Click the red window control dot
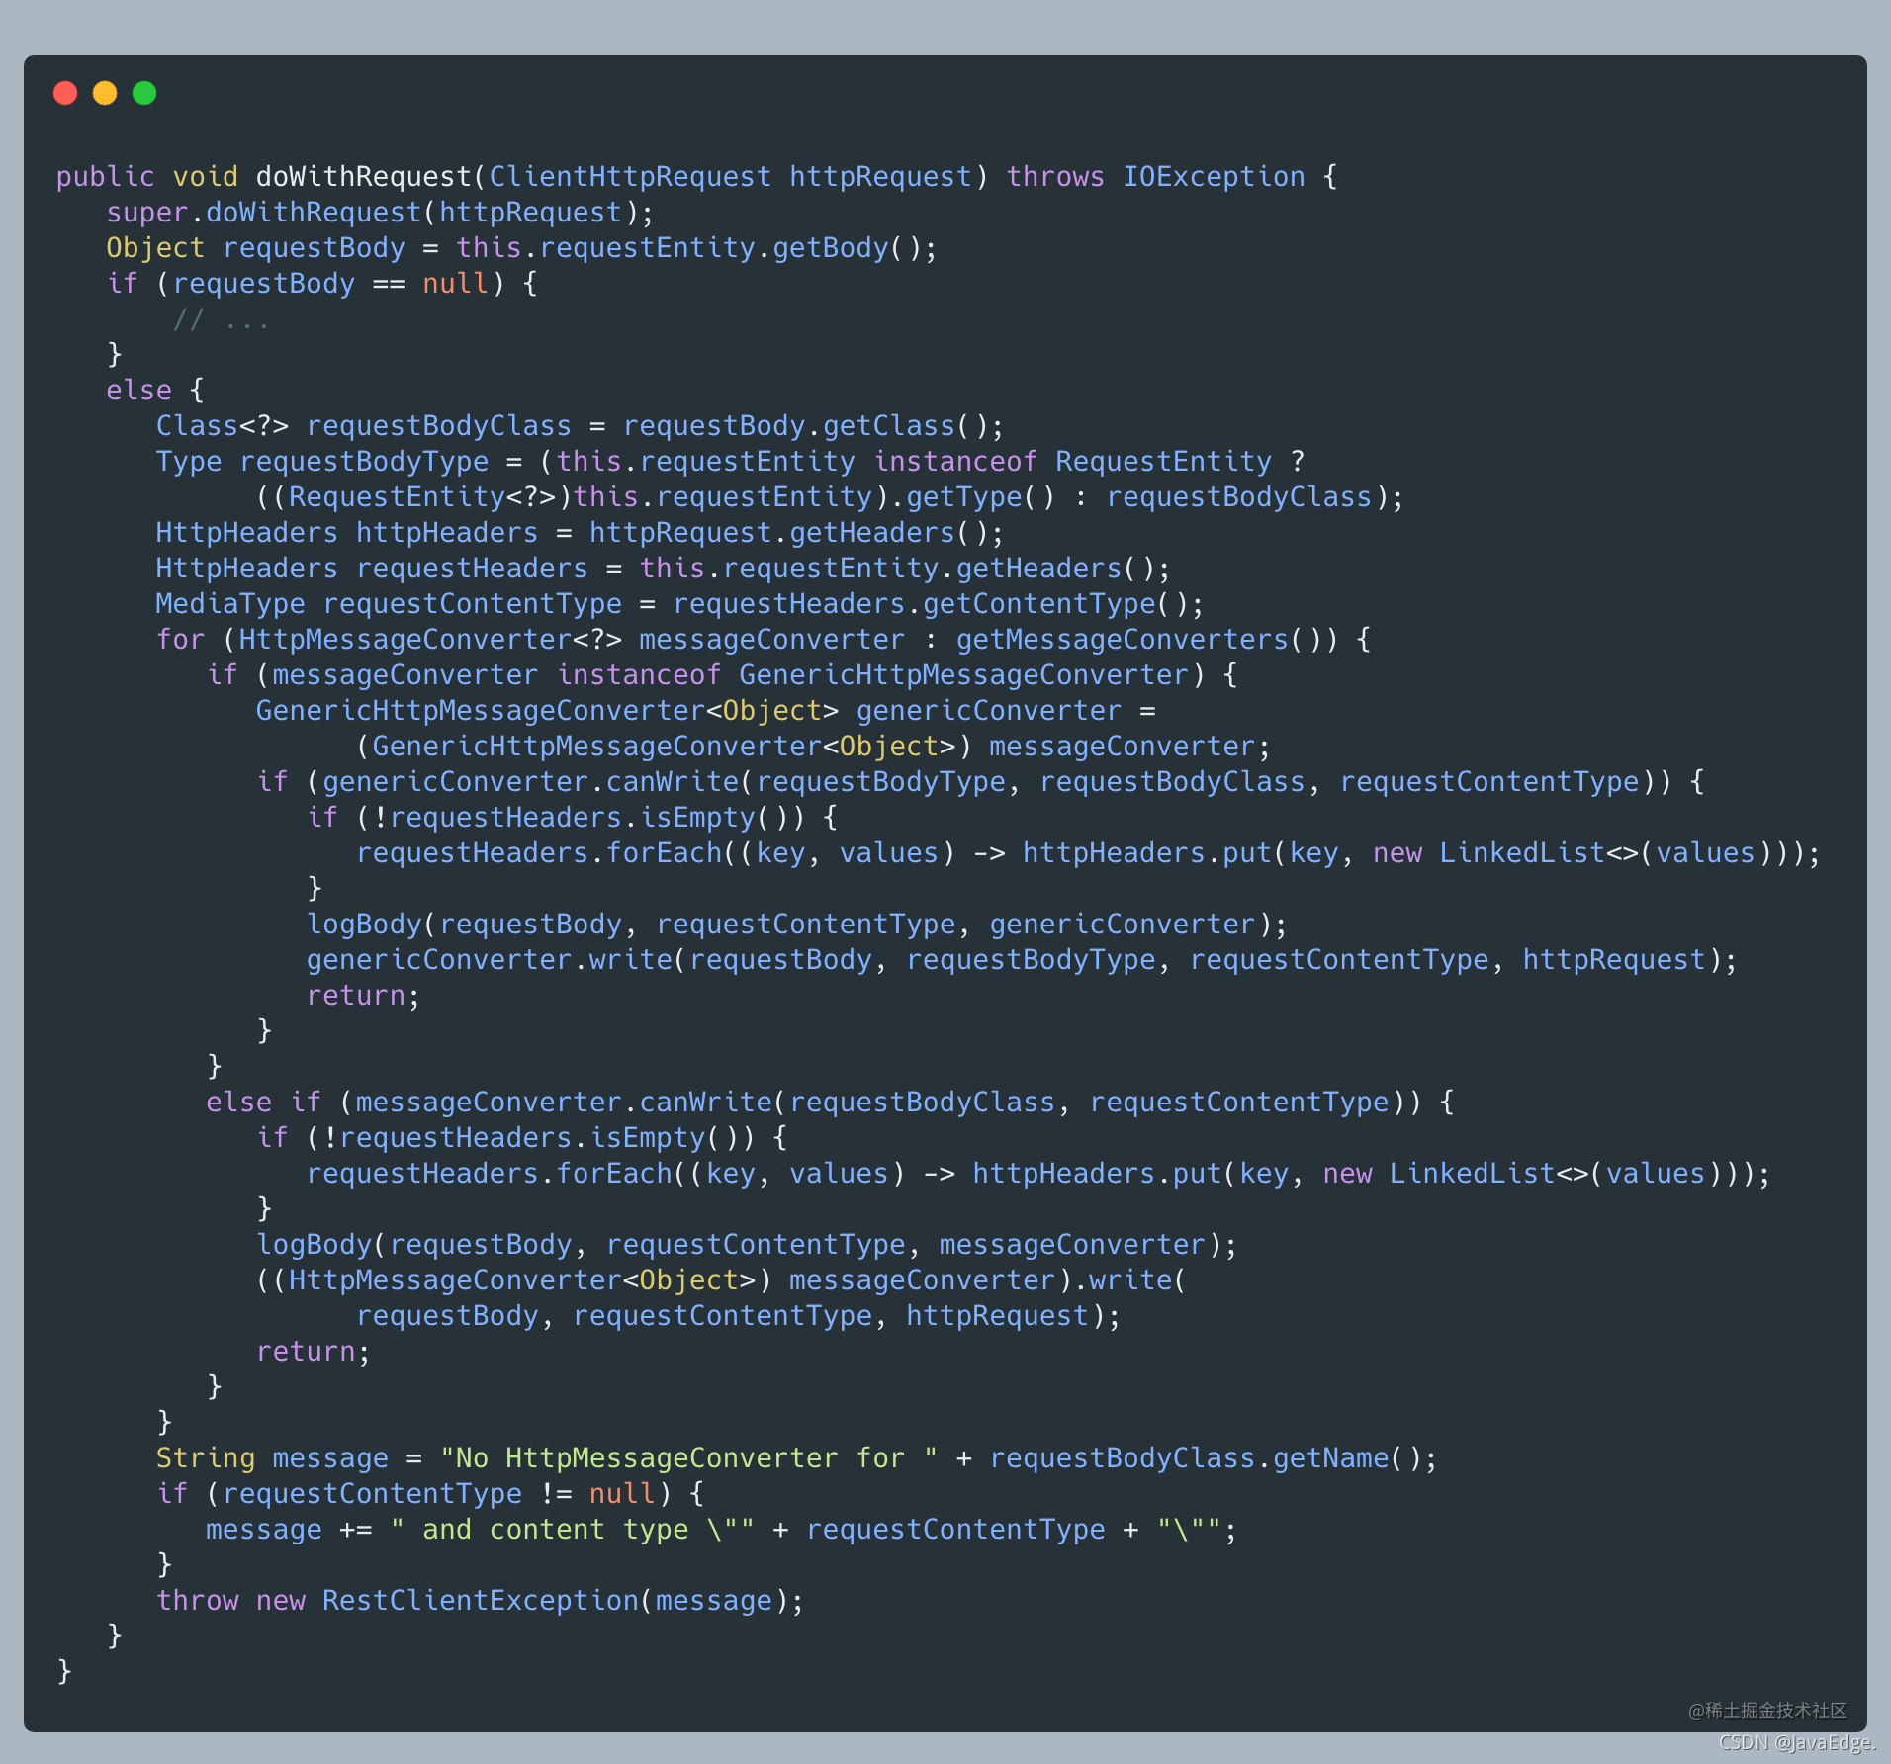The width and height of the screenshot is (1891, 1764). tap(65, 93)
